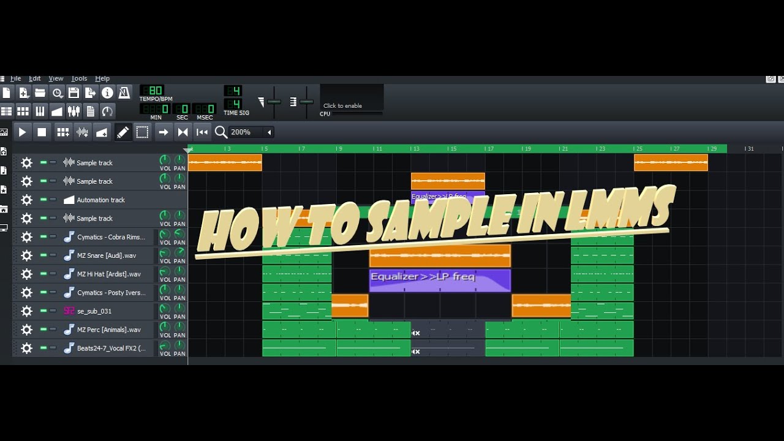Solo the MZ Perc [Animals].wav track

click(x=53, y=329)
